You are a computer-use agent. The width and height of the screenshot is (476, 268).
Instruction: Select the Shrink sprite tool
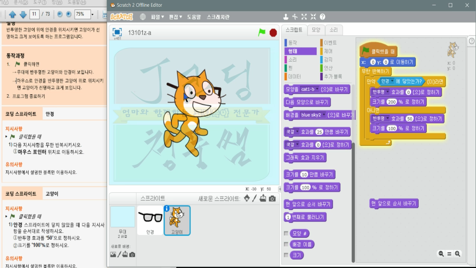(313, 17)
